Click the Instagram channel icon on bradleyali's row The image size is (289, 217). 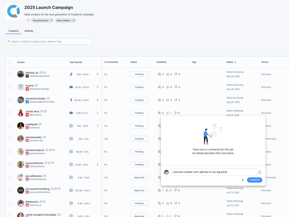[71, 126]
